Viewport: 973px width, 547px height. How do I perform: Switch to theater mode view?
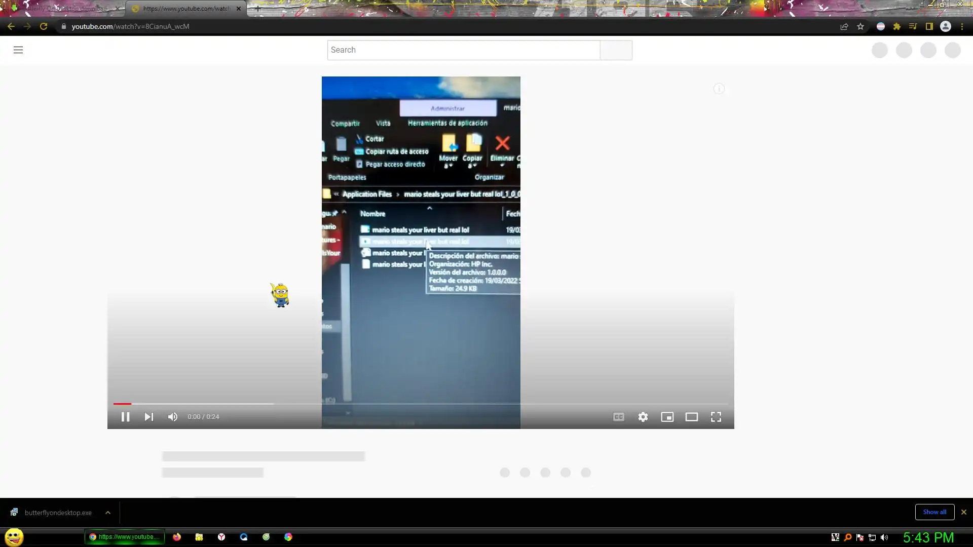(x=692, y=417)
